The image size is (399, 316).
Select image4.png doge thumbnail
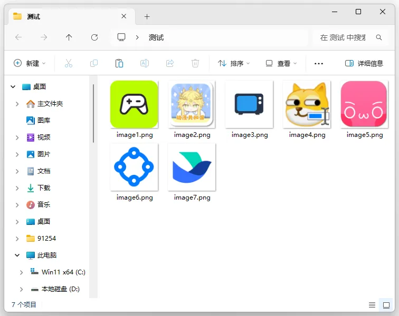coord(307,104)
